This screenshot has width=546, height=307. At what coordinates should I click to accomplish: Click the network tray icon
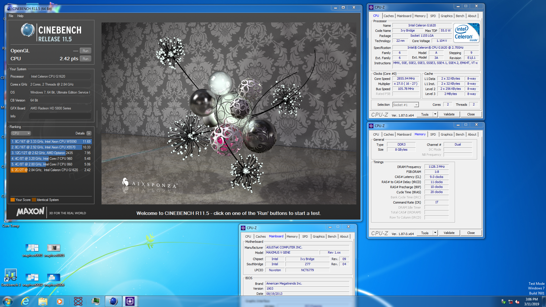pyautogui.click(x=510, y=302)
